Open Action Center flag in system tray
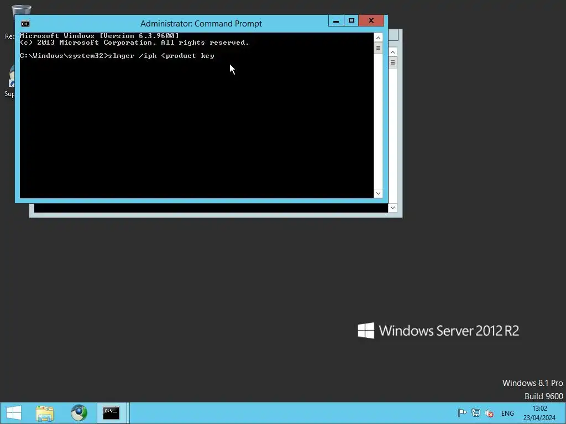This screenshot has height=424, width=566. pos(462,413)
